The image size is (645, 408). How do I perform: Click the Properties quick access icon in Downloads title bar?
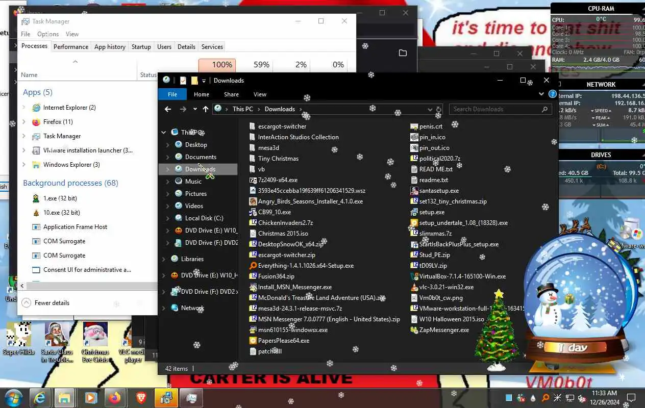(x=183, y=81)
